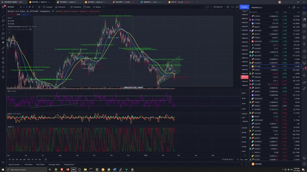307x172 pixels.
Task: Select the ADAUSDT watchlist row
Action: pyautogui.click(x=275, y=55)
